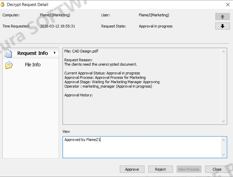Click the "Time Requested:" label
Image resolution: width=233 pixels, height=177 pixels.
pos(16,26)
